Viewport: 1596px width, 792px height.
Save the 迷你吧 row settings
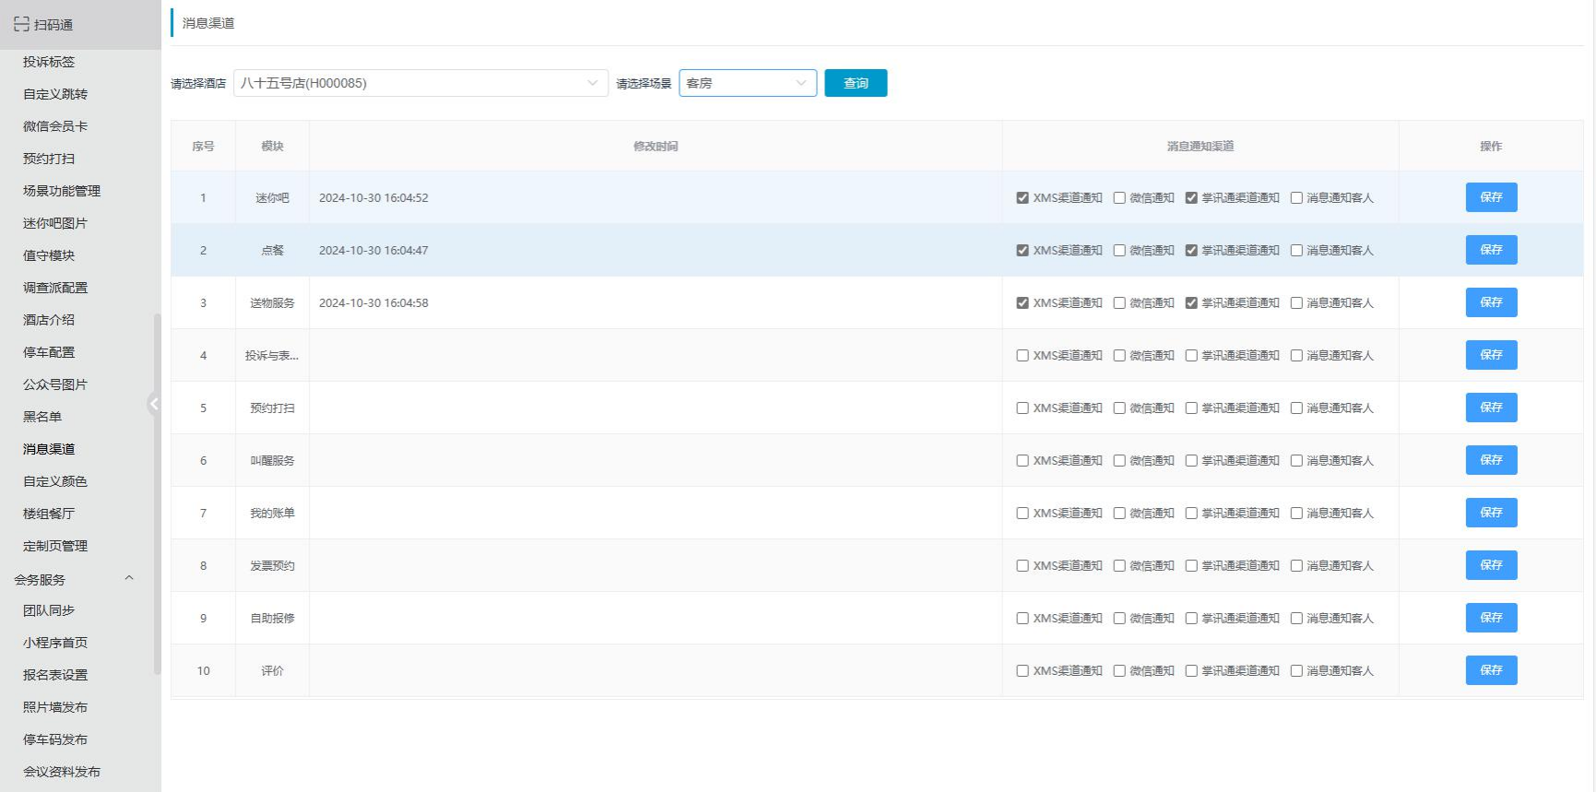(1490, 197)
